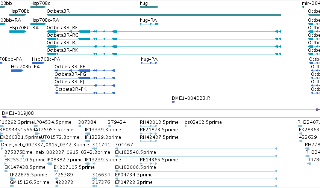This screenshot has width=320, height=188.
Task: Click the Octbeta3R-PF protein feature
Action: (85, 71)
